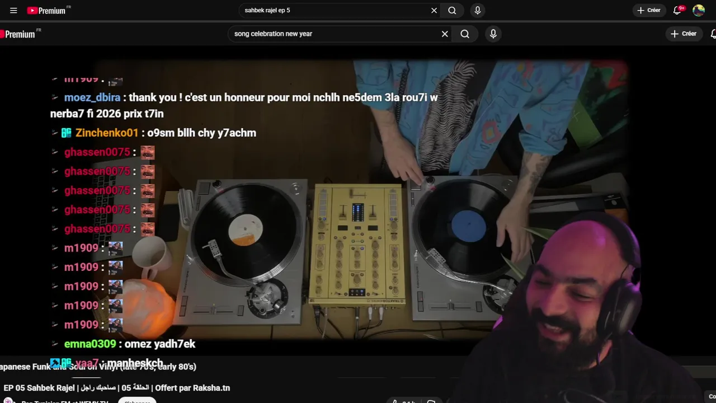This screenshot has height=403, width=716.
Task: Select chat username Zinchenko01
Action: [x=107, y=133]
